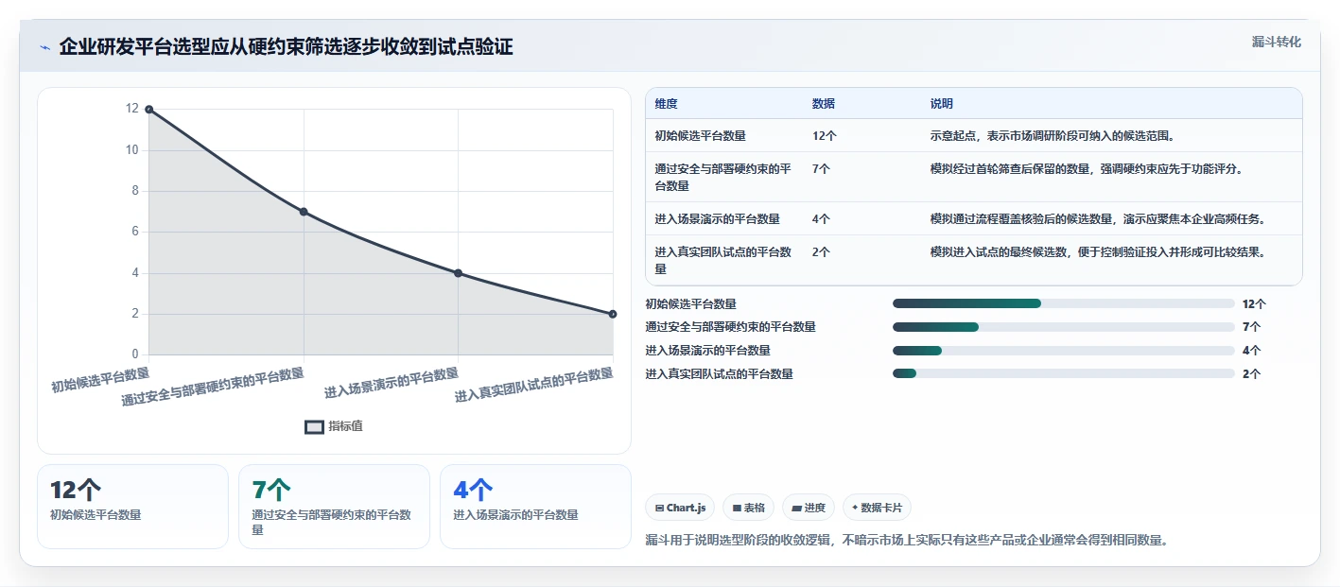This screenshot has width=1340, height=587.
Task: Click the progress bar showing 7个
Action: tap(1064, 327)
